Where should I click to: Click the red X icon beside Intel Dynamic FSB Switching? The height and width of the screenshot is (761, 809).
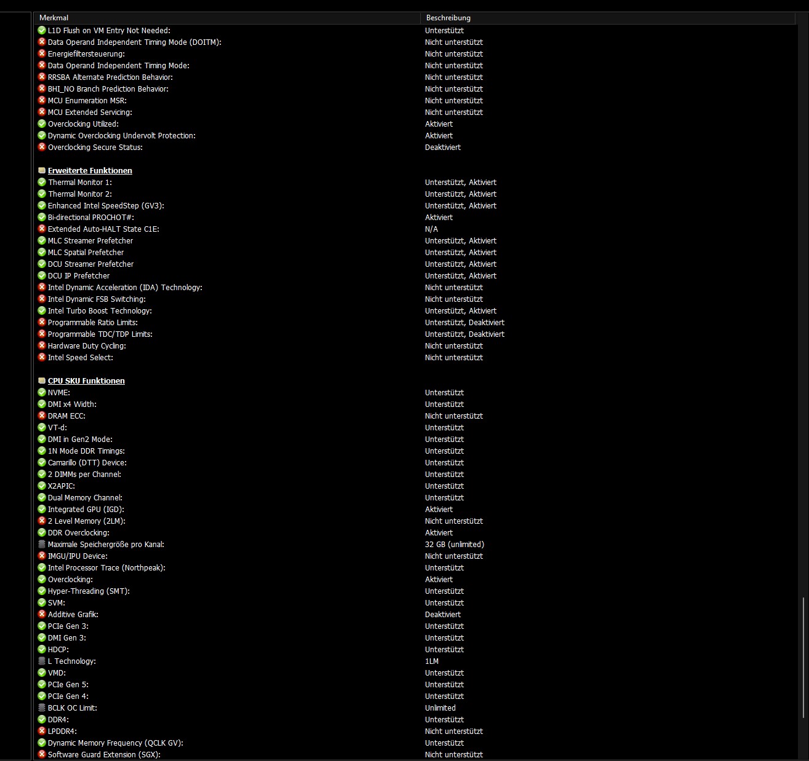point(42,299)
